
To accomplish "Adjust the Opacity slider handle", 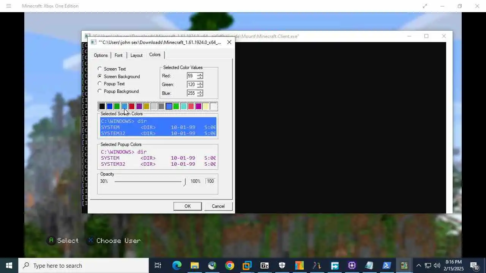I will (185, 182).
